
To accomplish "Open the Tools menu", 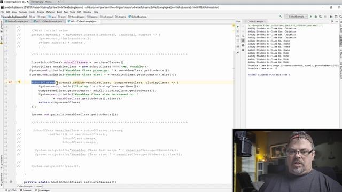I will 73,12.
